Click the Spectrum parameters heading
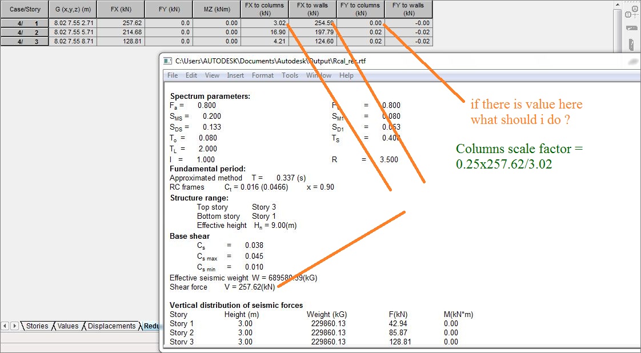This screenshot has height=353, width=641. click(210, 97)
